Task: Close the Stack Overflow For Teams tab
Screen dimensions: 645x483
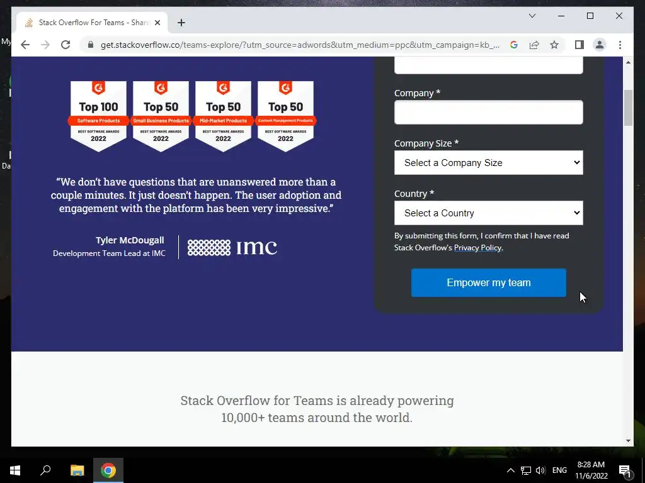Action: pyautogui.click(x=157, y=23)
